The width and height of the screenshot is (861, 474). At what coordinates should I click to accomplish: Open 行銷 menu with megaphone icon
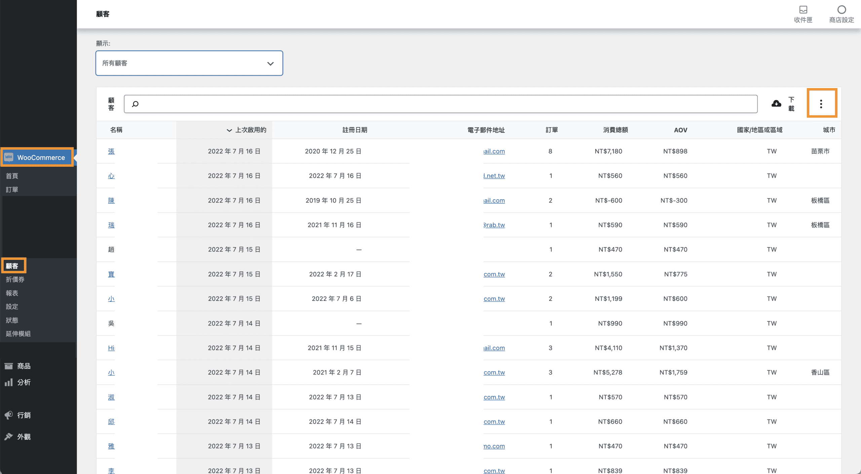9,415
